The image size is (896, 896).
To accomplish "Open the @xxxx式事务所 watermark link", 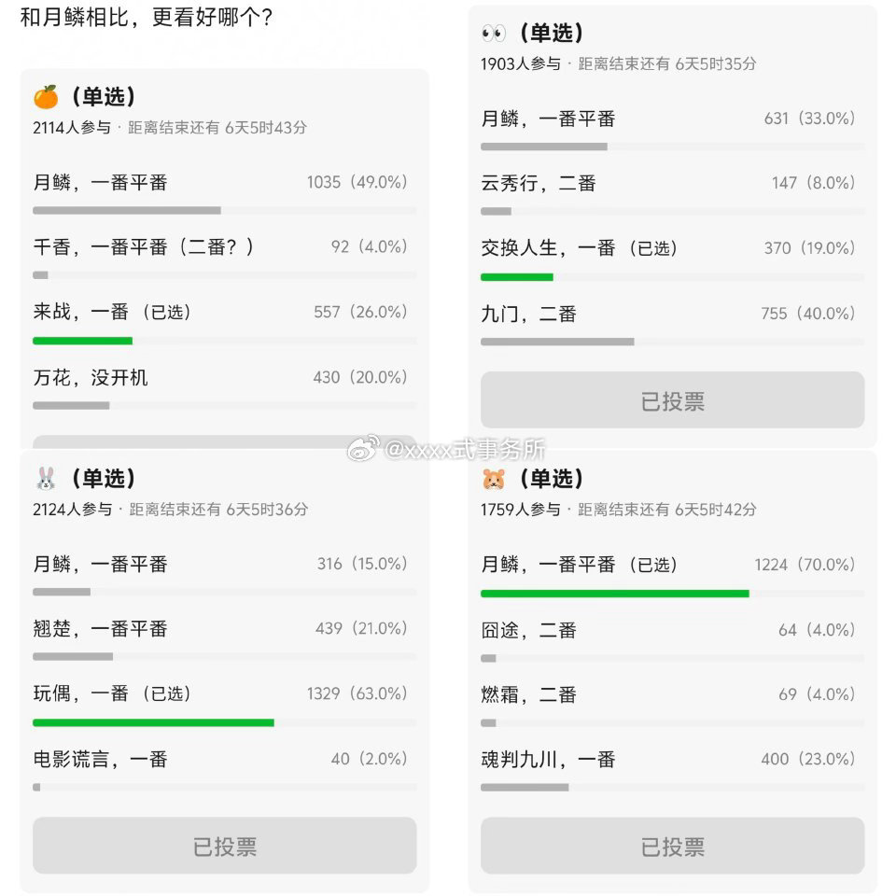I will click(464, 450).
